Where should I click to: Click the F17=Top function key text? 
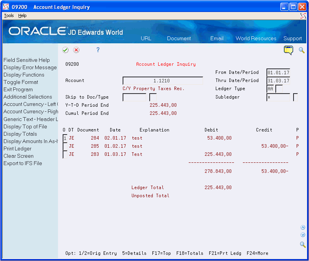[x=161, y=253]
